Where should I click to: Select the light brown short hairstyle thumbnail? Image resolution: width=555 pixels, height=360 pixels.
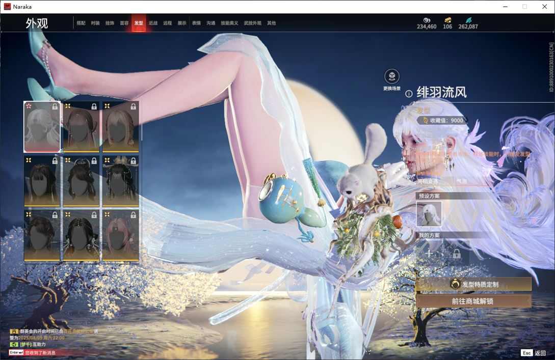pos(120,127)
